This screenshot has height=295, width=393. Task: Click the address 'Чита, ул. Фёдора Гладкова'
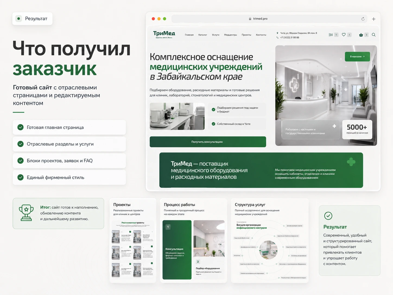click(x=299, y=33)
